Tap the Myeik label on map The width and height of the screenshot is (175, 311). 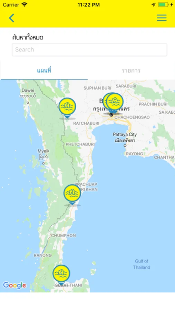pyautogui.click(x=43, y=151)
